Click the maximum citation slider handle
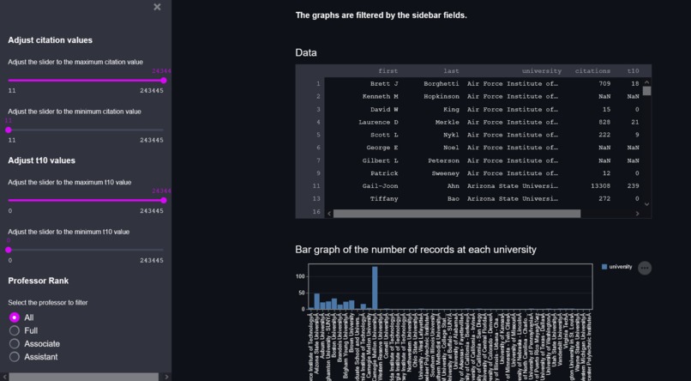This screenshot has height=381, width=691. (164, 81)
